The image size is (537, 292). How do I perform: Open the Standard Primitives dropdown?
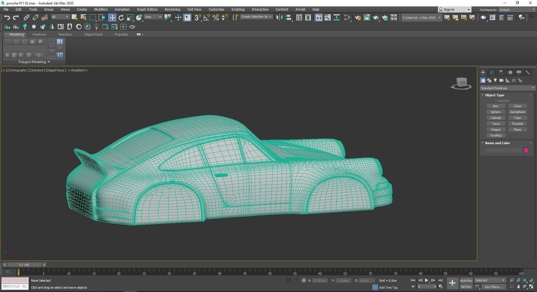tap(507, 88)
